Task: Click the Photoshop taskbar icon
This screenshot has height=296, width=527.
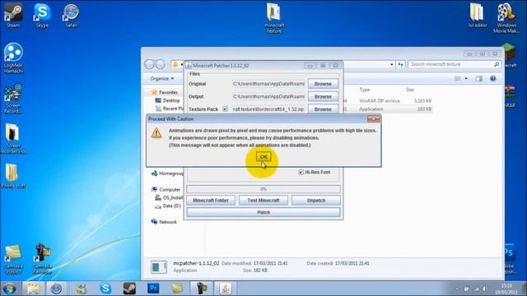Action: 153,289
